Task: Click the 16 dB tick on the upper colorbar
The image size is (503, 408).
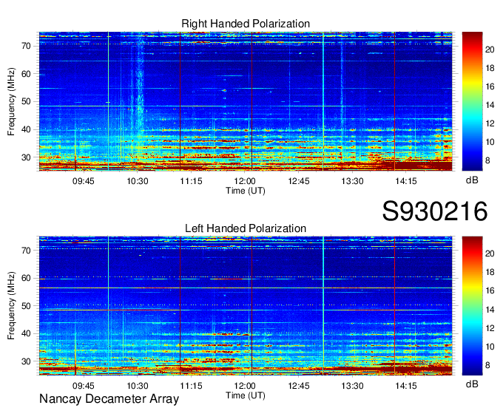Action: pos(490,86)
